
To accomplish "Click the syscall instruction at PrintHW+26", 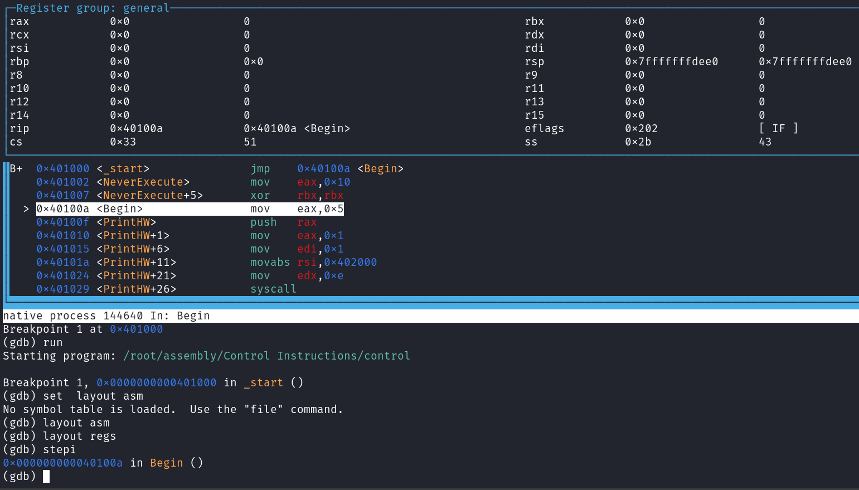I will tap(273, 289).
